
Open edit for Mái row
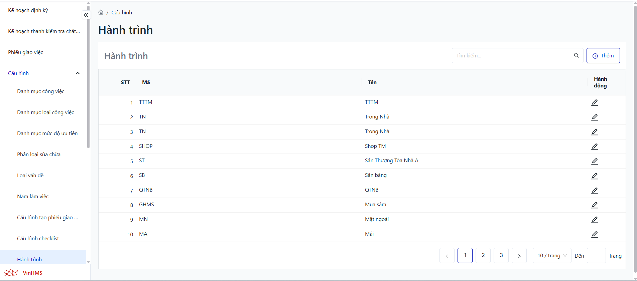click(x=594, y=234)
